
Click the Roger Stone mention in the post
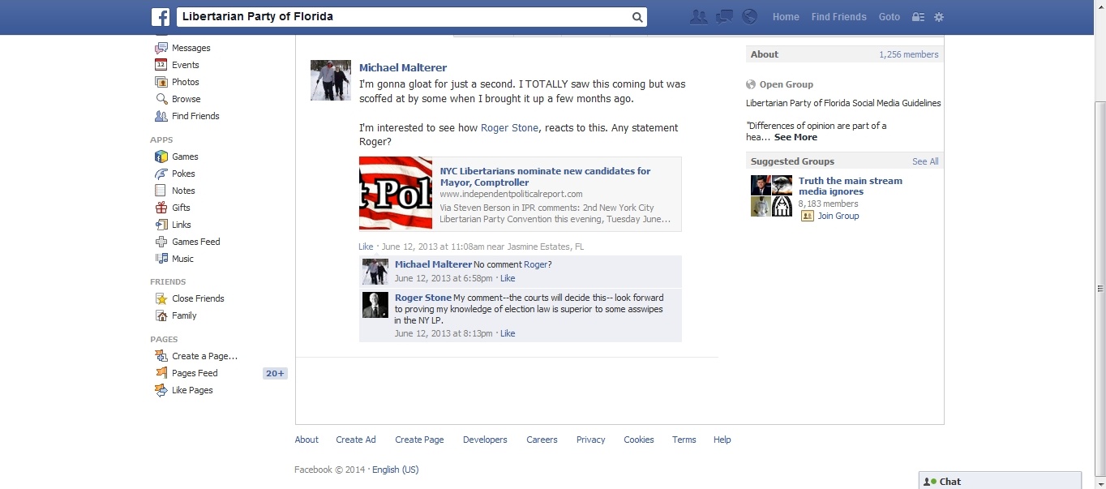(509, 128)
